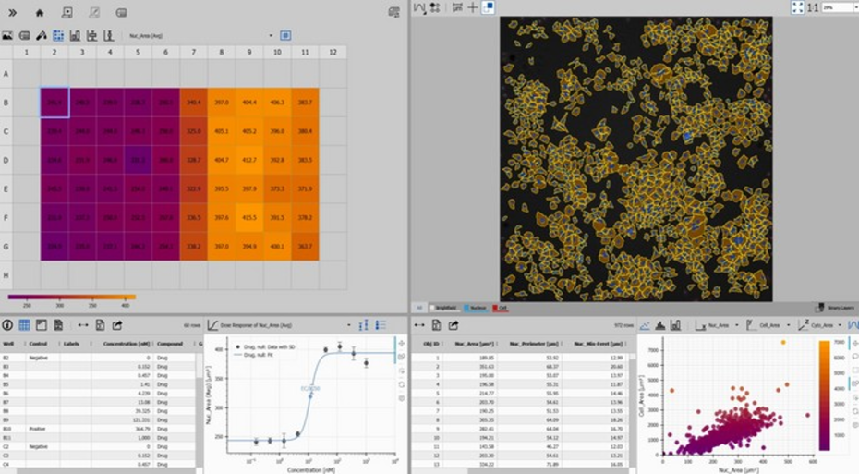859x474 pixels.
Task: Toggle the crosshair in image viewer
Action: pyautogui.click(x=472, y=7)
